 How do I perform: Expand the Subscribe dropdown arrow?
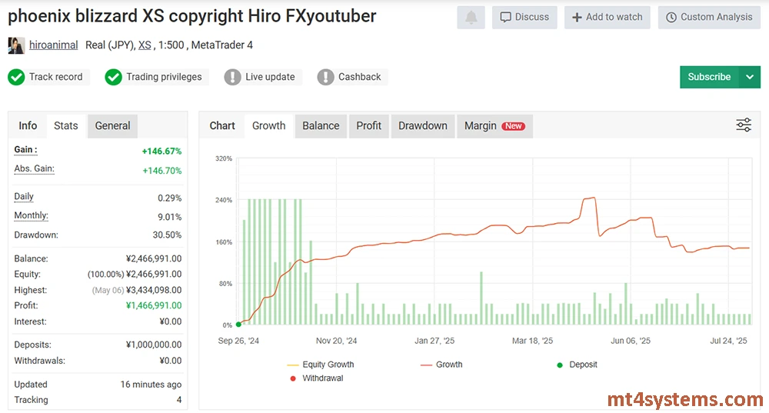click(x=750, y=77)
